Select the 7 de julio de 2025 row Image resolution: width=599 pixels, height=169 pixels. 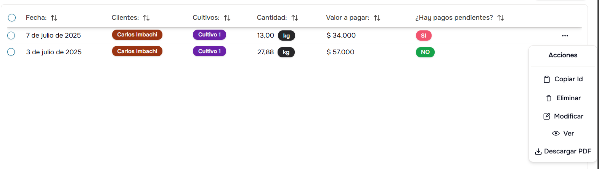[11, 35]
